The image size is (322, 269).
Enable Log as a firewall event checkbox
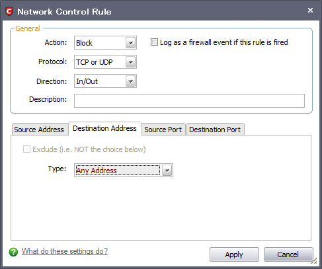[154, 42]
